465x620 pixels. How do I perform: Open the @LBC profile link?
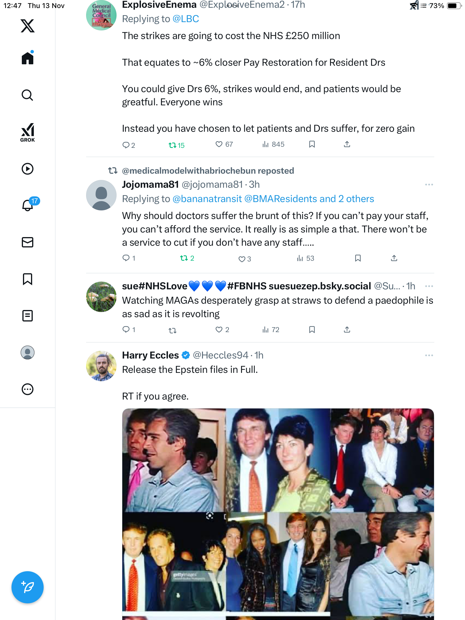pos(186,19)
